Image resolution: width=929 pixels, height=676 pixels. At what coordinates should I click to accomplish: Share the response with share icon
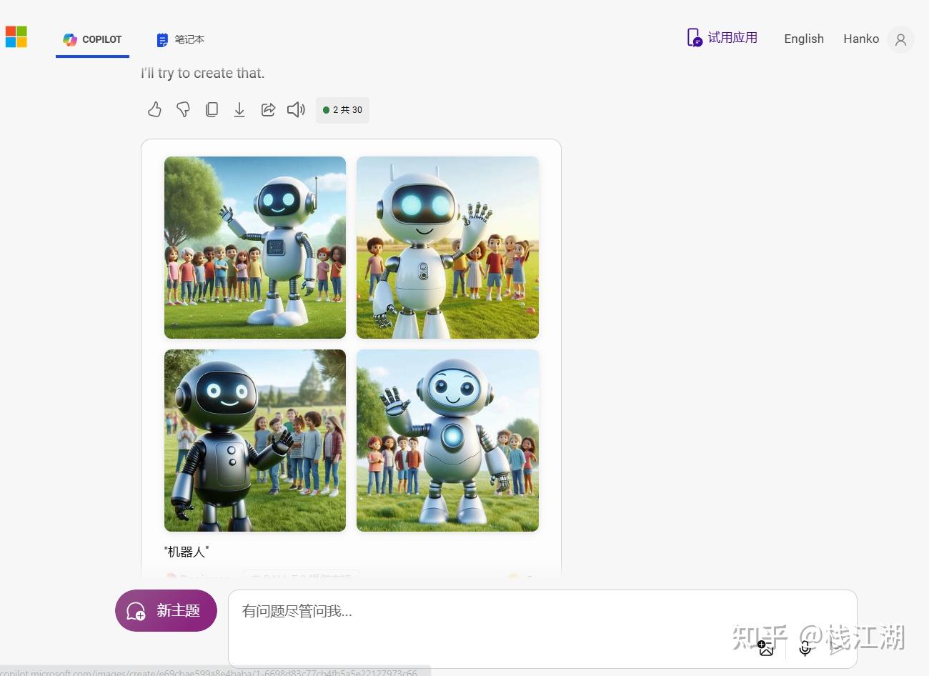click(268, 109)
